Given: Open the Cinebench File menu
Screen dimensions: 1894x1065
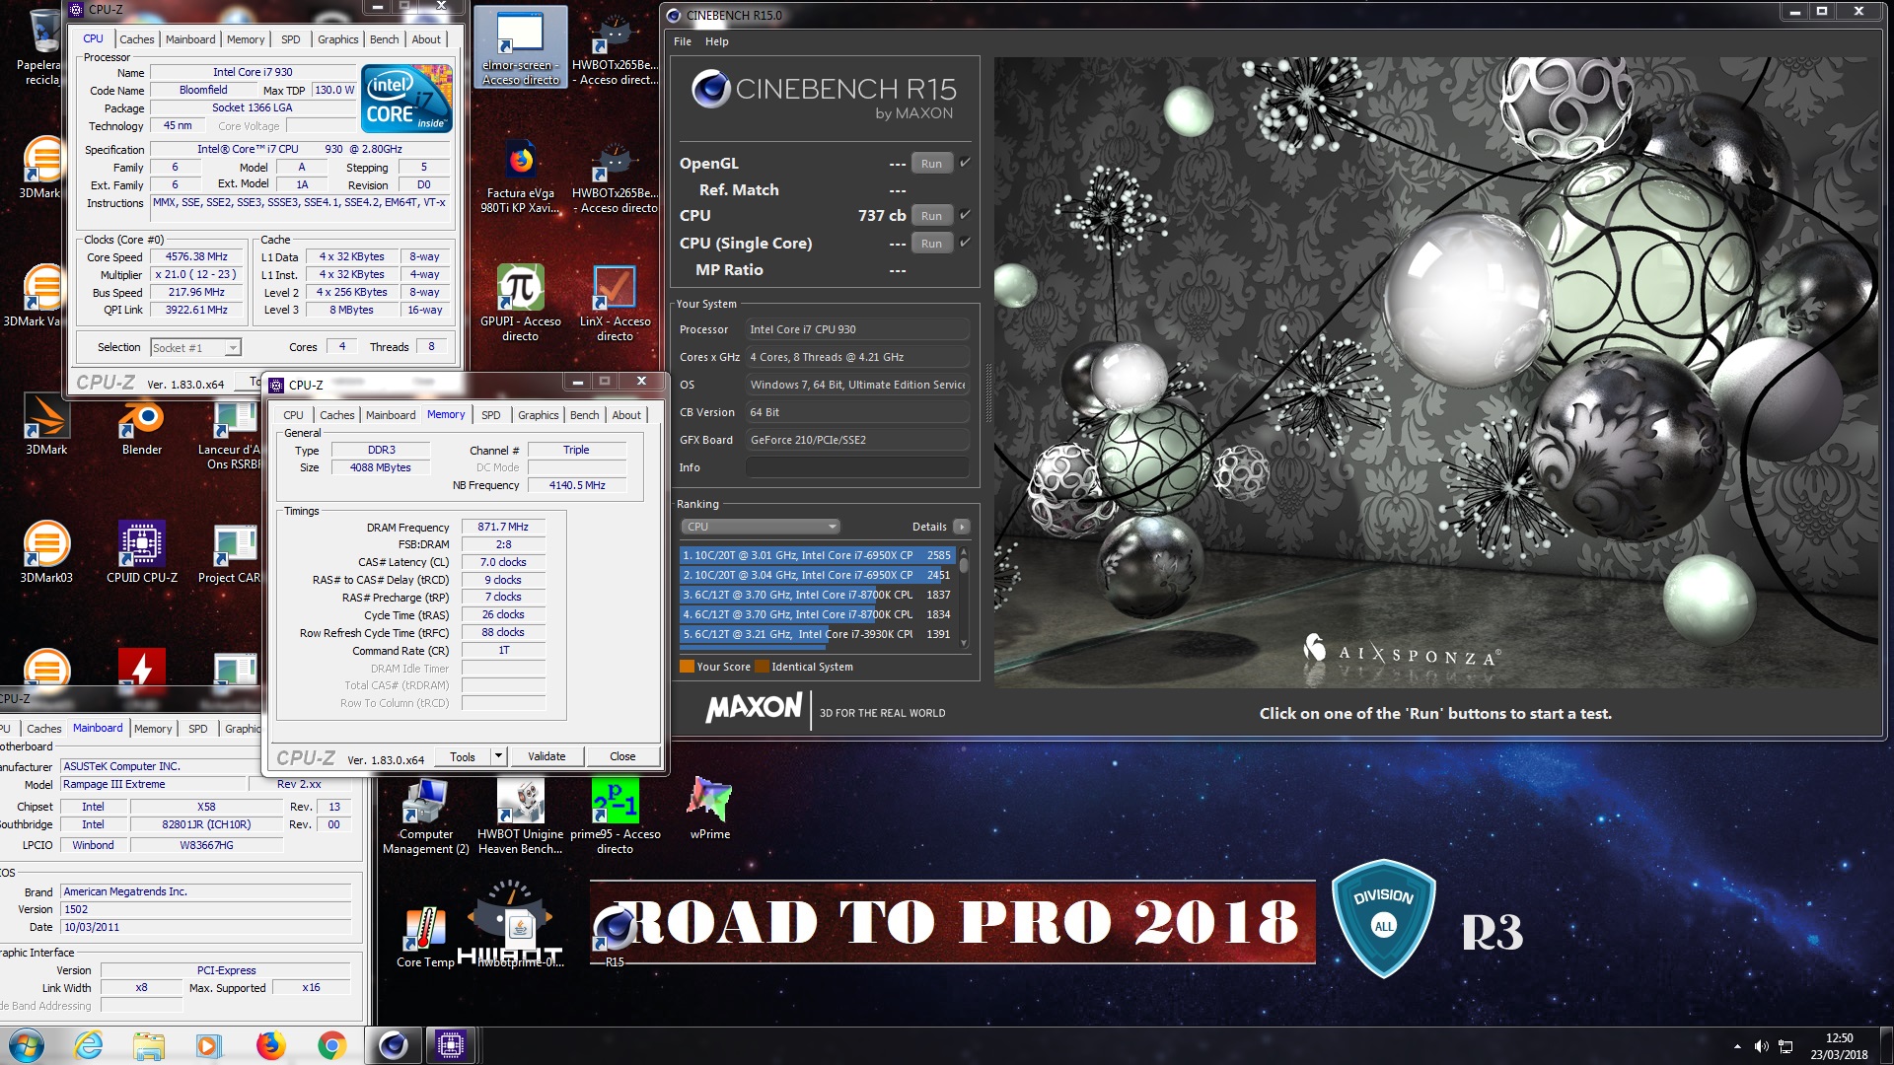Looking at the screenshot, I should point(683,41).
